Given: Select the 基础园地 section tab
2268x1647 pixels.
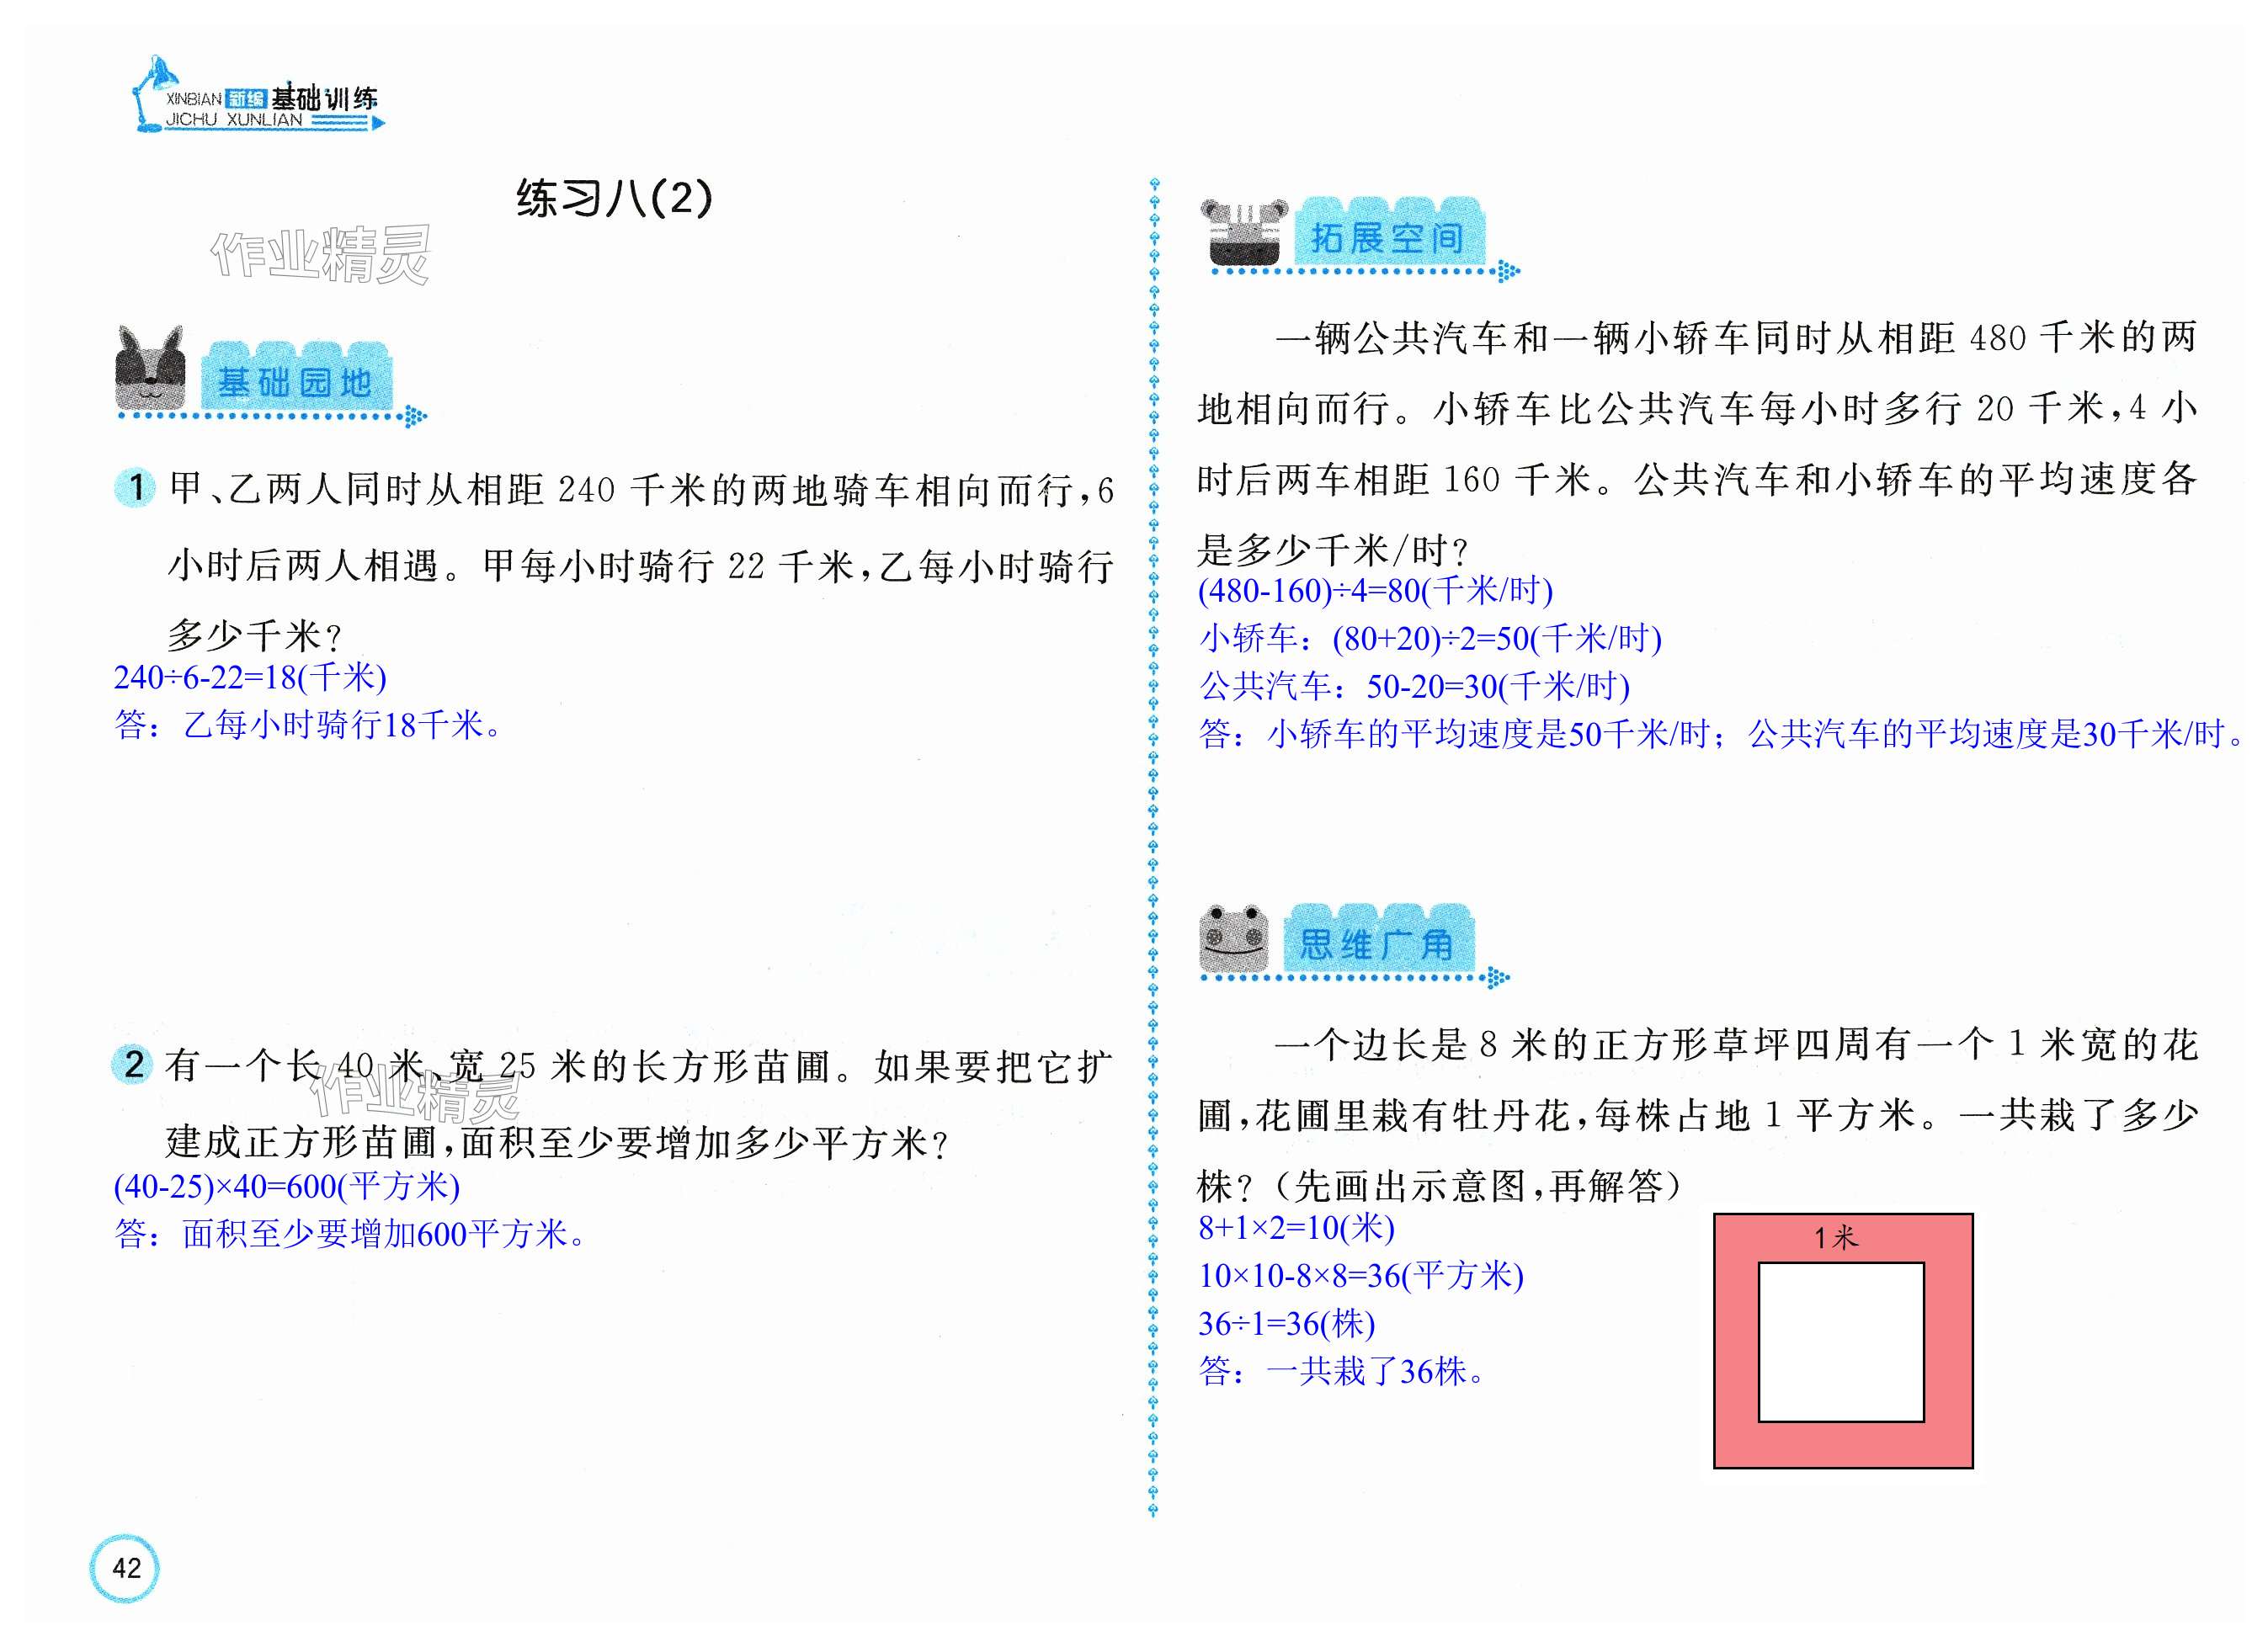Looking at the screenshot, I should point(296,380).
